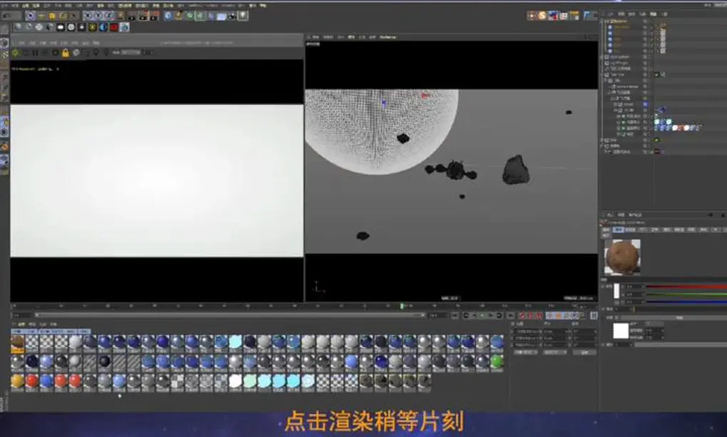Viewport: 727px width, 437px height.
Task: Toggle the red autokeying button
Action: (x=531, y=316)
